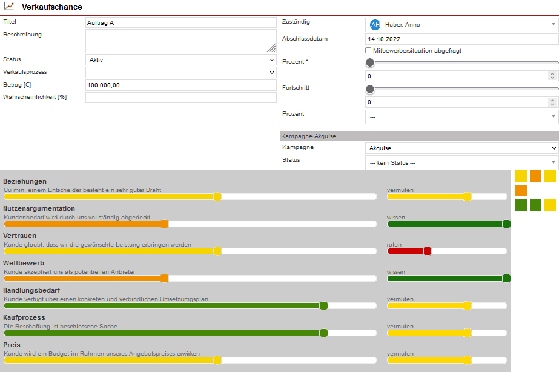
Task: Click the orange swatch in top row
Action: tap(535, 176)
